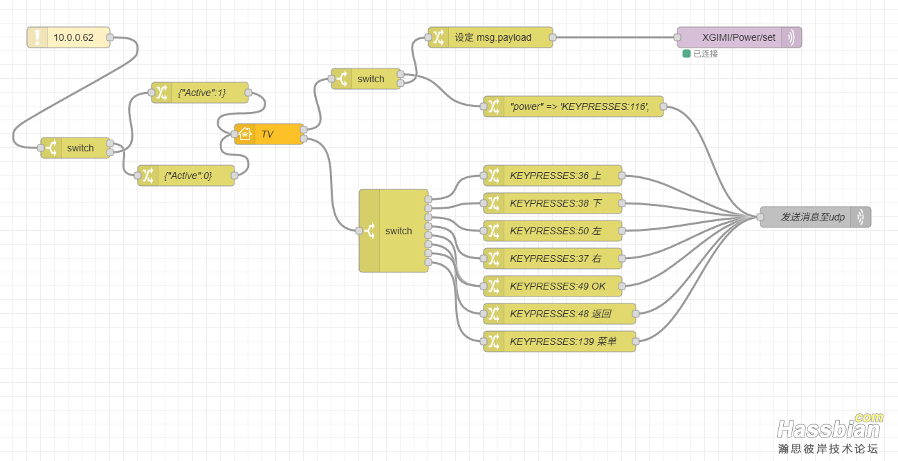Select the KEYPRESSES:48 返回 label

point(560,314)
